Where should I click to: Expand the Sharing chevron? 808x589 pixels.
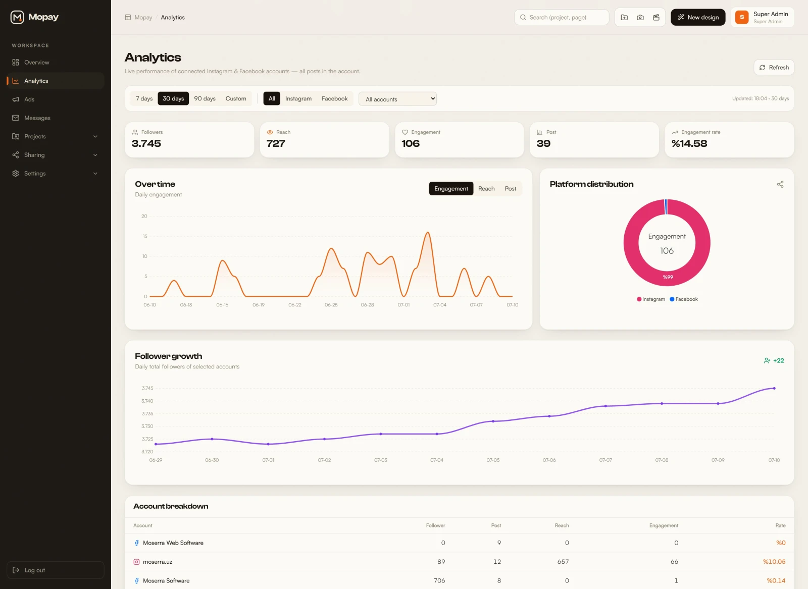95,155
